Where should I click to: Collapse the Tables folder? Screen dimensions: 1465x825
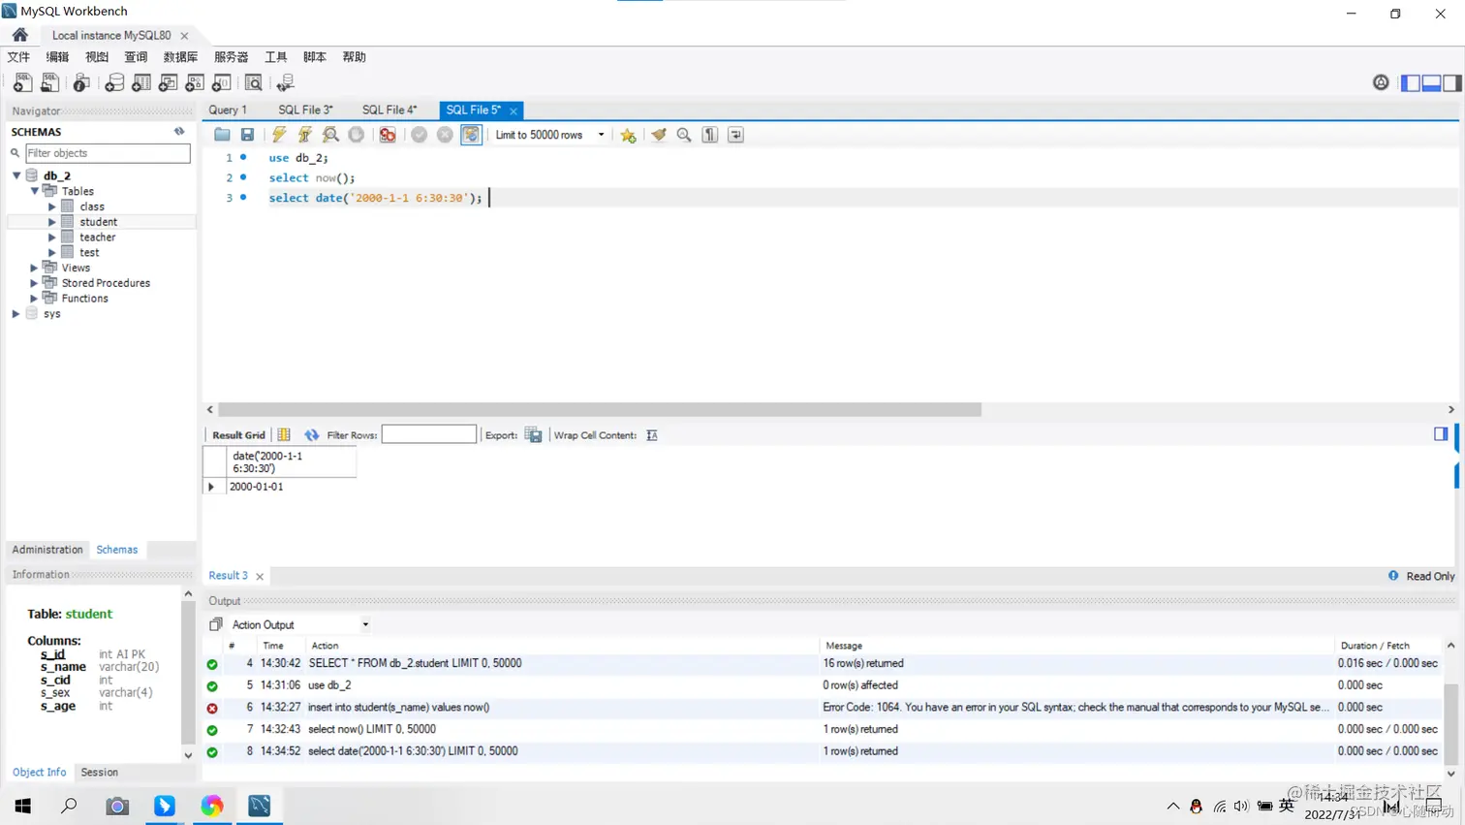point(34,191)
